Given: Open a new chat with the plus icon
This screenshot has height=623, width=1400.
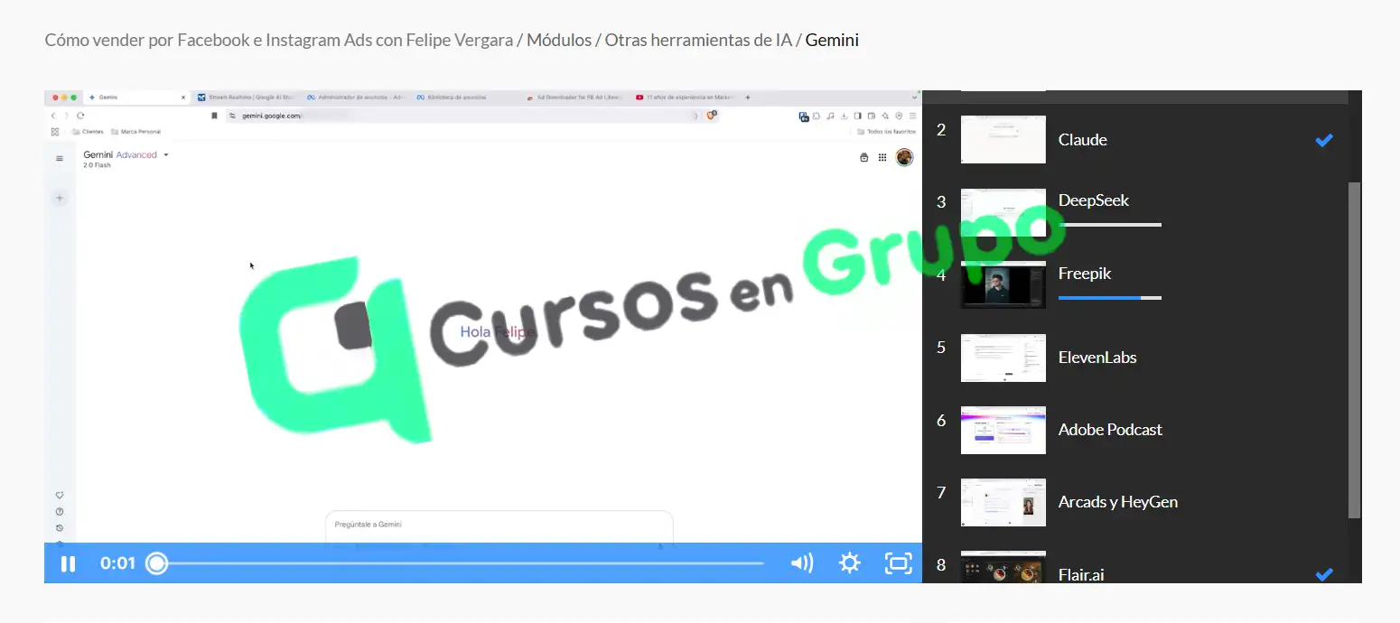Looking at the screenshot, I should pyautogui.click(x=60, y=198).
